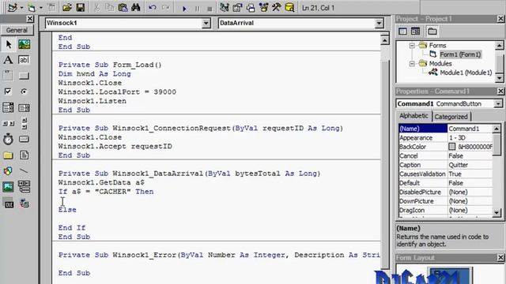Open the Add Form dropdown arrow
Image resolution: width=506 pixels, height=284 pixels.
(40, 8)
